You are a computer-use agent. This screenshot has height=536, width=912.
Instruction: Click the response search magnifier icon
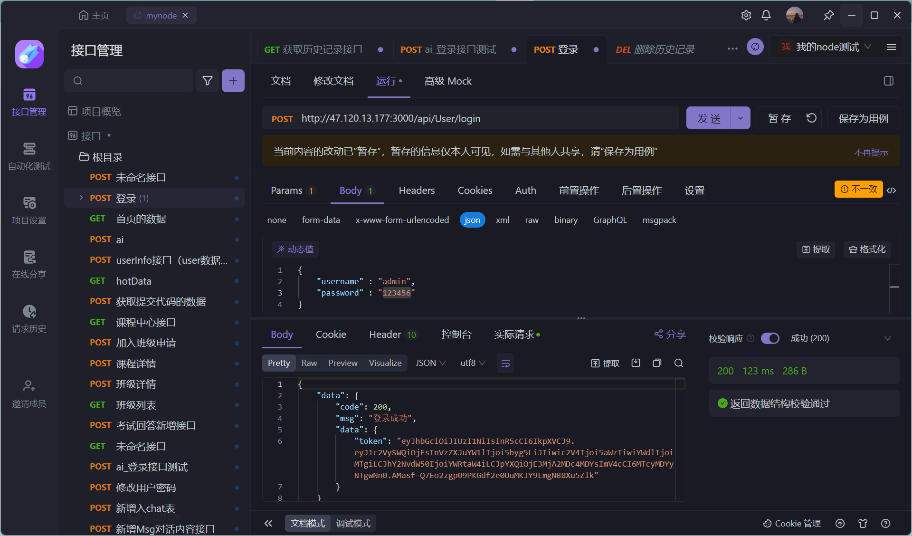pyautogui.click(x=679, y=363)
